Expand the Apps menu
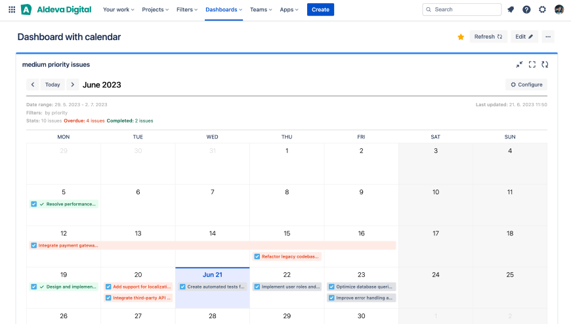 coord(289,9)
